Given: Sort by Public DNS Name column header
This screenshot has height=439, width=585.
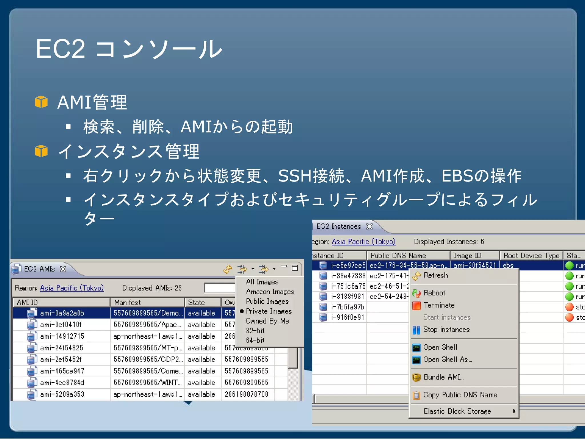Looking at the screenshot, I should click(408, 256).
